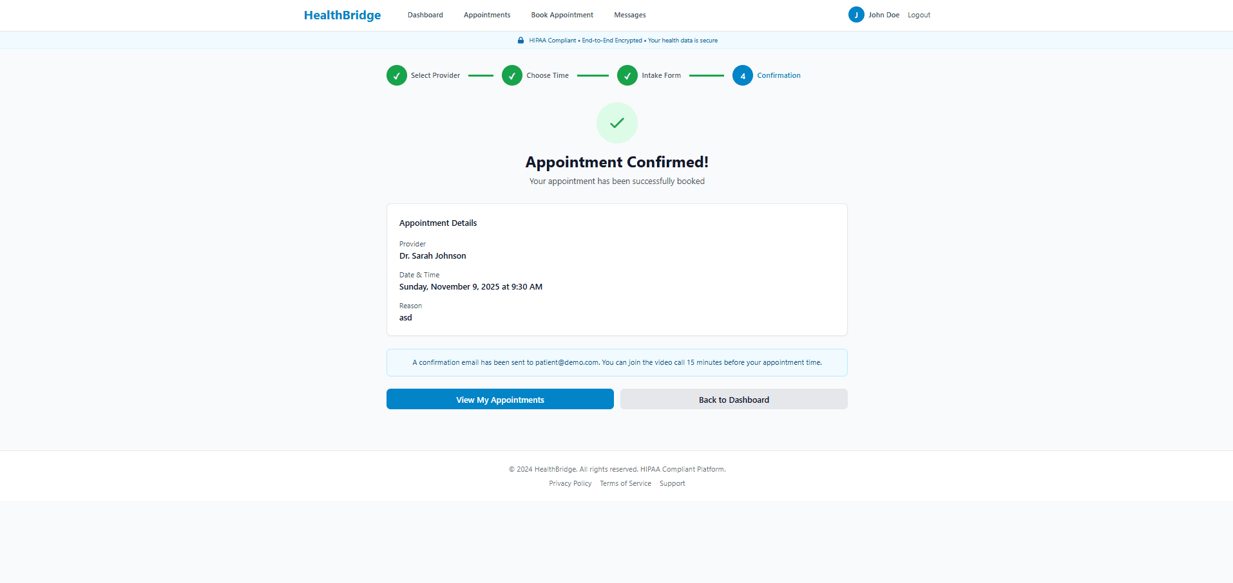Screen dimensions: 1233x583
Task: Click Back to Dashboard
Action: click(x=733, y=399)
